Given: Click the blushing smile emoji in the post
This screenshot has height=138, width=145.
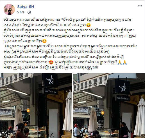Looking at the screenshot, I should pos(44,41).
